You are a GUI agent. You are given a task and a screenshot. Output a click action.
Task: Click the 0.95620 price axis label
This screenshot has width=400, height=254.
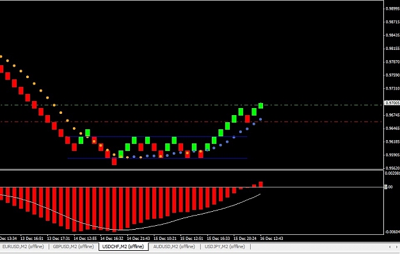coord(392,168)
